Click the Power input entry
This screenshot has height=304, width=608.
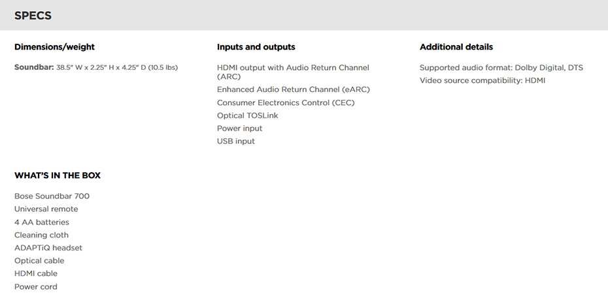[240, 129]
